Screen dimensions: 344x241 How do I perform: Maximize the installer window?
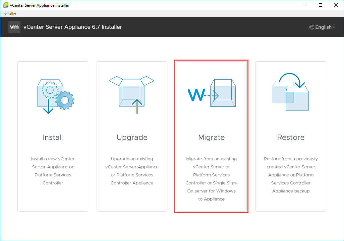coord(321,5)
